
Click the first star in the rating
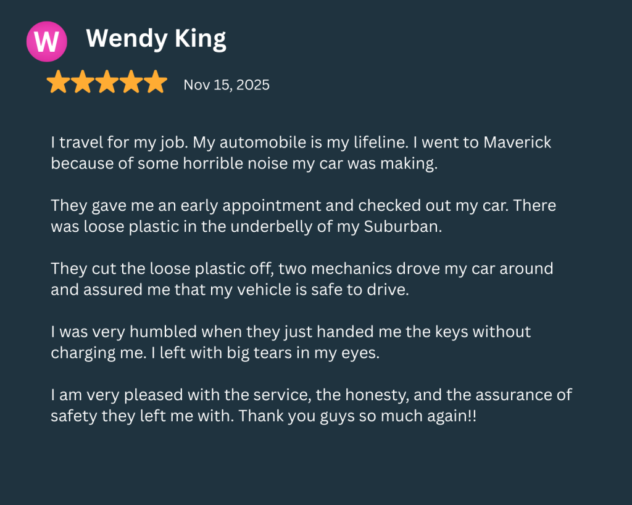point(58,82)
